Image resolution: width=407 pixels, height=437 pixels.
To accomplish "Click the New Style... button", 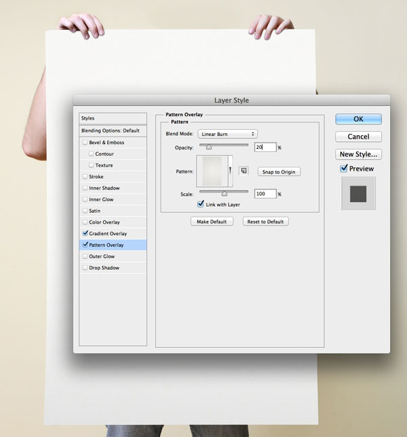I will click(358, 154).
